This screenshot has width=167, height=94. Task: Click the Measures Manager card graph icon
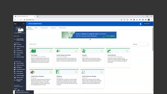pos(83,72)
